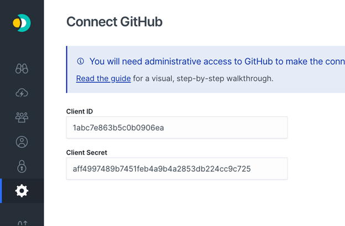345x226 pixels.
Task: Select the settings gear icon
Action: (x=22, y=191)
